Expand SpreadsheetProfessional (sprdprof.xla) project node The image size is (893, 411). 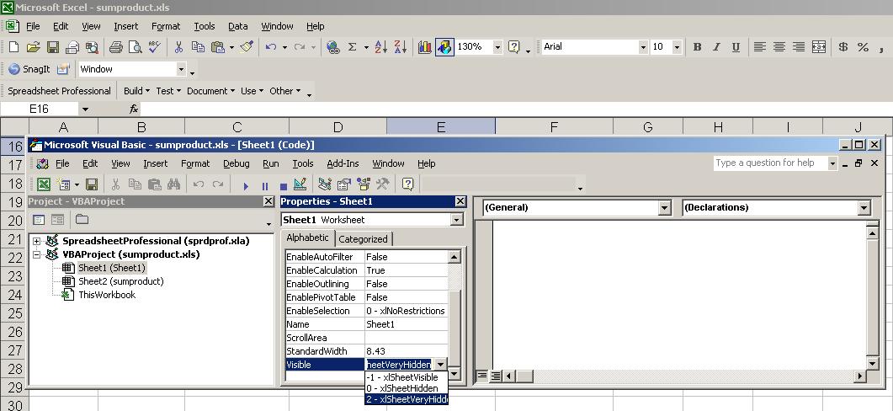point(36,241)
